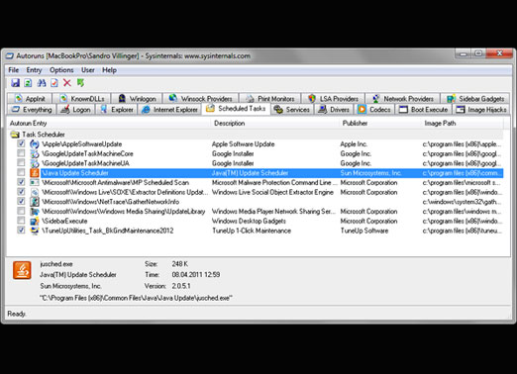The height and width of the screenshot is (374, 517).
Task: Enable the SidebarExecute entry checkbox
Action: (x=21, y=221)
